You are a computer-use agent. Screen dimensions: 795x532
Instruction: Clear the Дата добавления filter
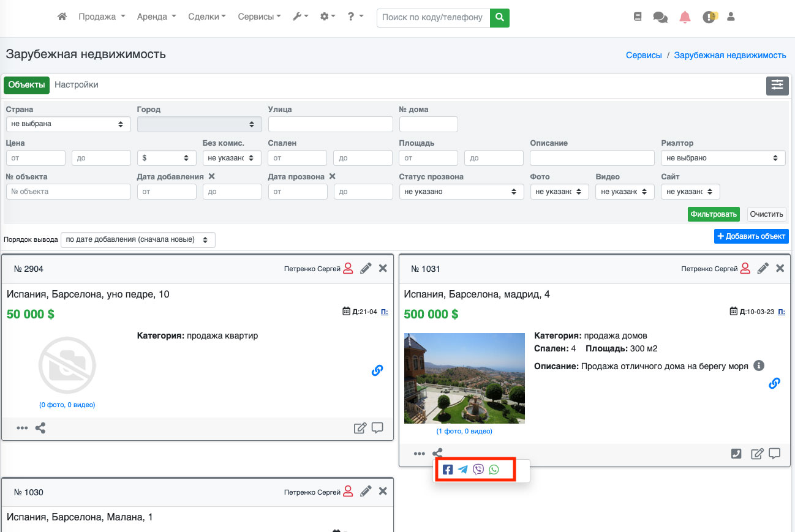coord(211,176)
